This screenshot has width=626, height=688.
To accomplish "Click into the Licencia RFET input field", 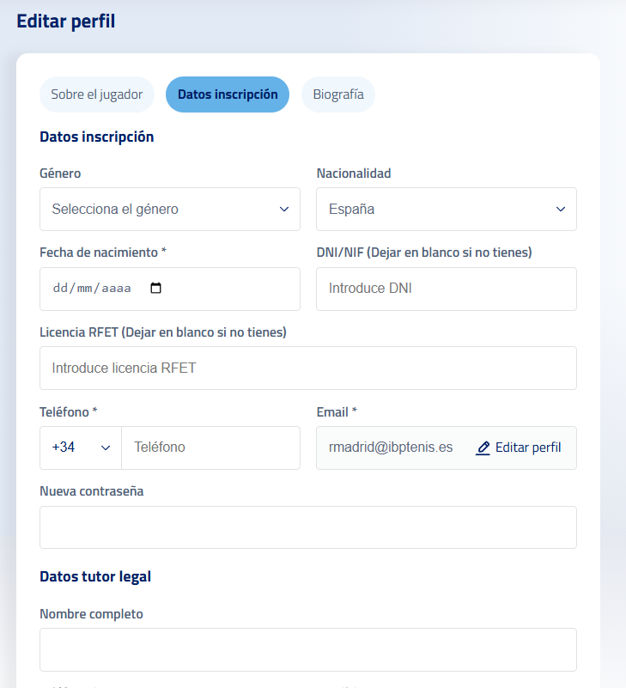I will click(307, 368).
